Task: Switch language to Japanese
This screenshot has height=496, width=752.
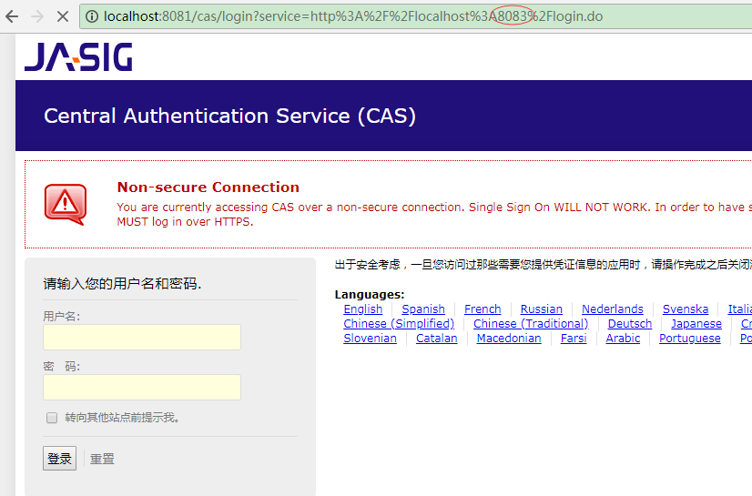Action: tap(696, 323)
